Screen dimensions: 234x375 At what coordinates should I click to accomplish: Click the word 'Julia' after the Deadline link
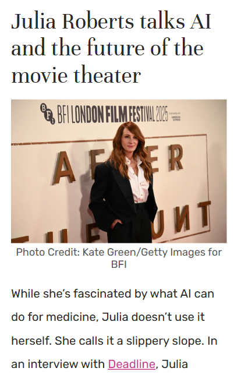pyautogui.click(x=175, y=365)
